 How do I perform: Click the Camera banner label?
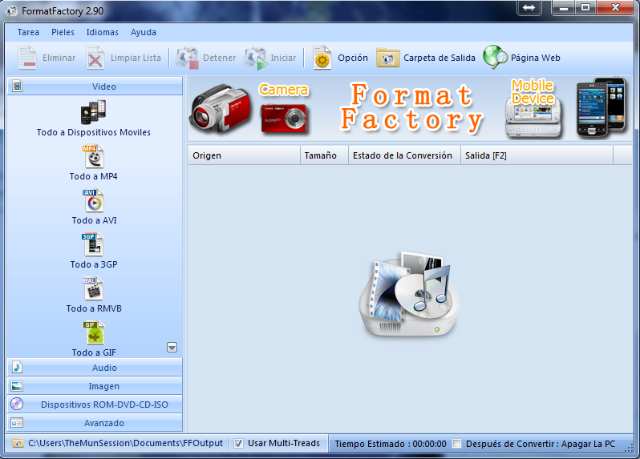[284, 89]
